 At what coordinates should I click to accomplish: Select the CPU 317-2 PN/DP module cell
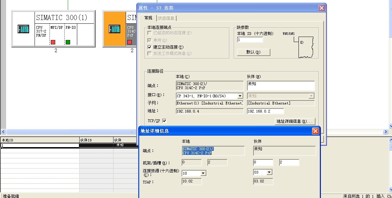coord(42,35)
